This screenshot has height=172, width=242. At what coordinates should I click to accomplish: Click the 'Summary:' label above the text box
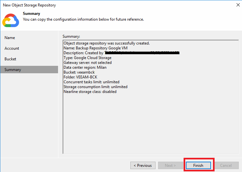[71, 36]
